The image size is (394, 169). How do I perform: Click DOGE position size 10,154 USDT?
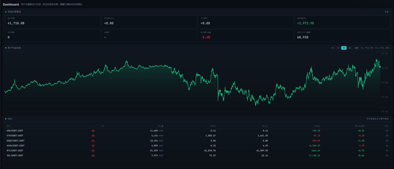(x=157, y=140)
